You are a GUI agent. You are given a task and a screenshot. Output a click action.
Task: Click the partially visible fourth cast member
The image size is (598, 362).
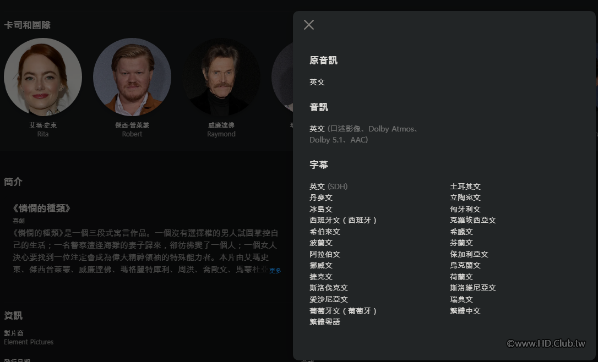281,77
